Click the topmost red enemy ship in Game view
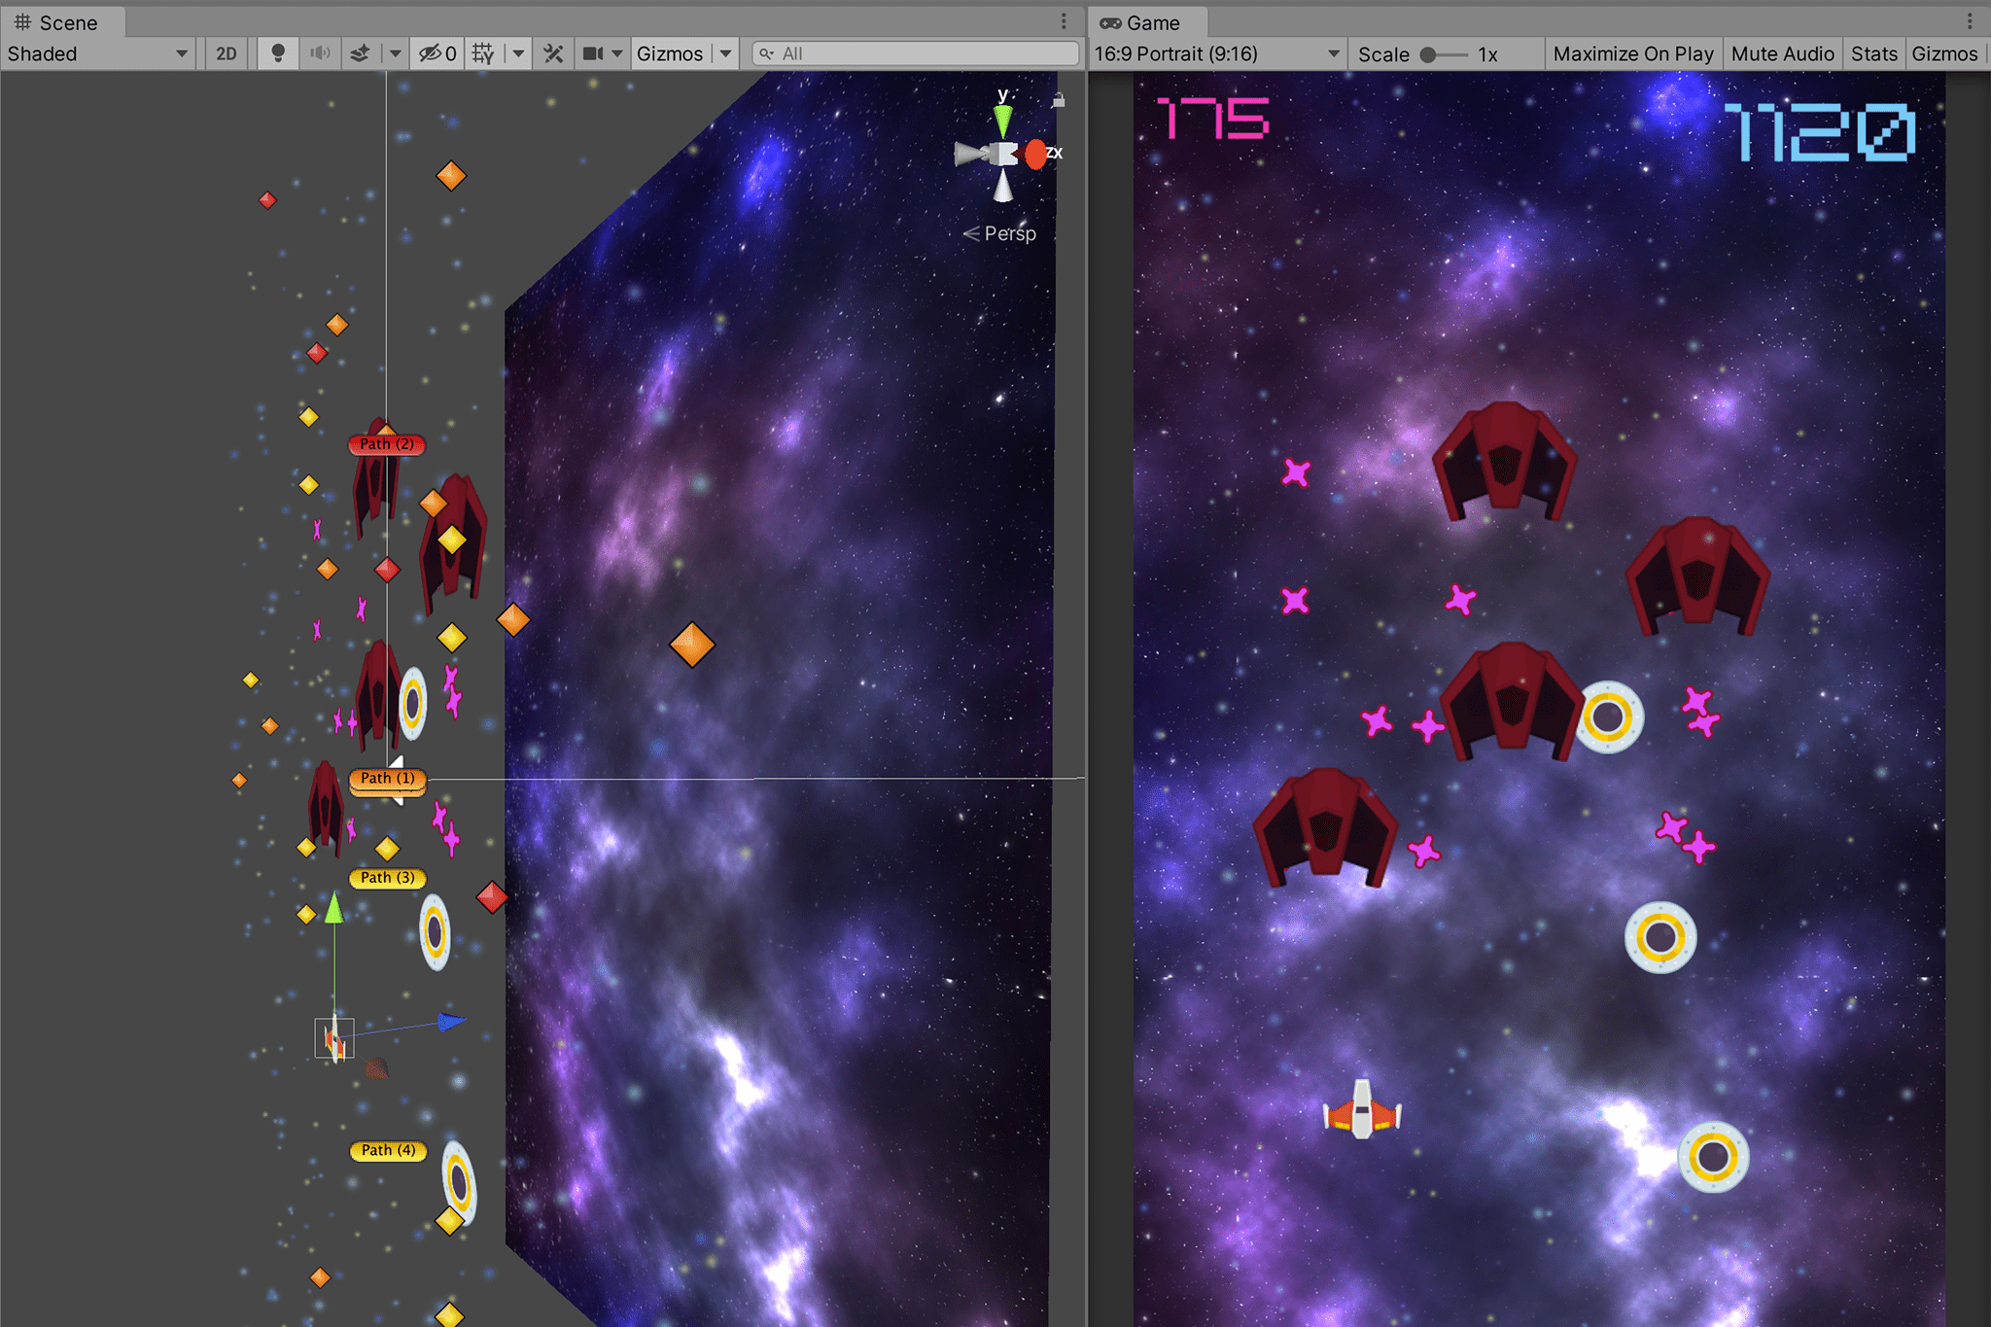 pos(1504,462)
